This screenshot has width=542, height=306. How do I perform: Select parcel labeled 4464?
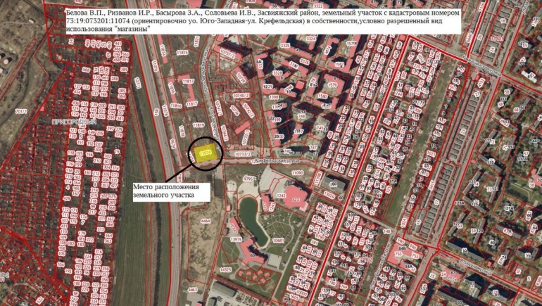point(206,221)
